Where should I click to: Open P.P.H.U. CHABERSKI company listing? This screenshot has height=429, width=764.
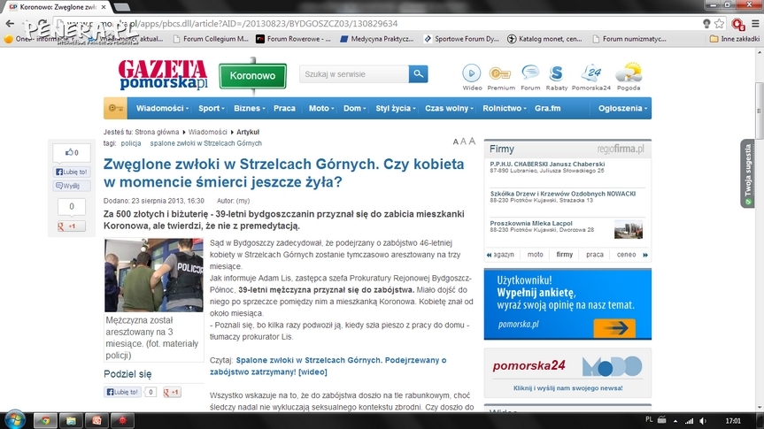547,165
